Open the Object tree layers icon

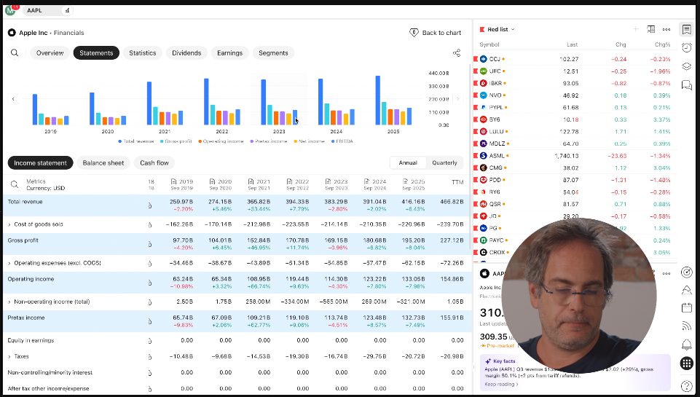[x=686, y=66]
